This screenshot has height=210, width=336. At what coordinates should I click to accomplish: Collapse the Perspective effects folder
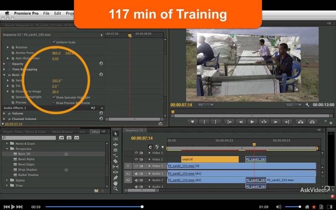pyautogui.click(x=7, y=149)
